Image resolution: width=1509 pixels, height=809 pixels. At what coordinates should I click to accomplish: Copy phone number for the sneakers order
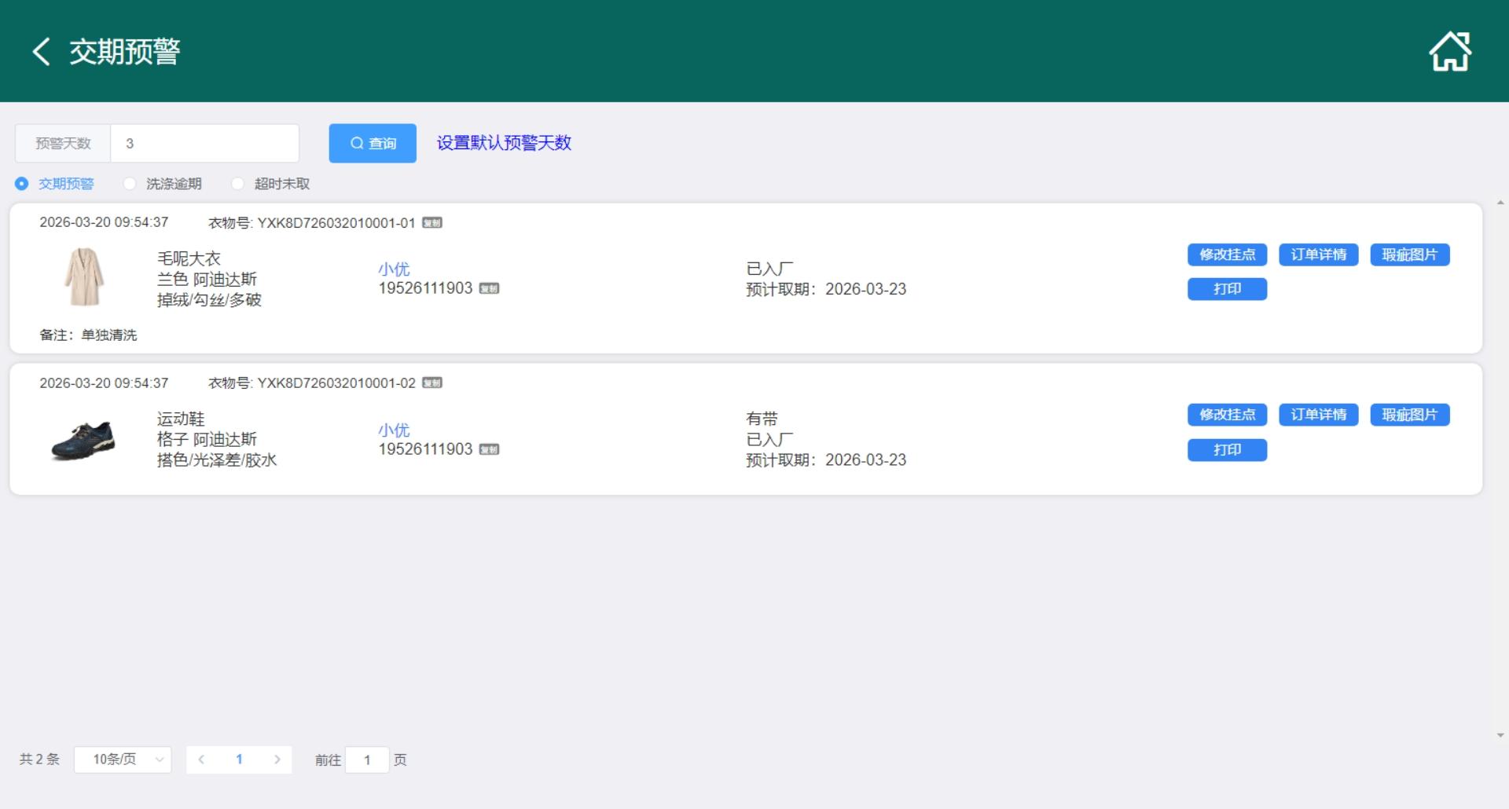(x=489, y=450)
